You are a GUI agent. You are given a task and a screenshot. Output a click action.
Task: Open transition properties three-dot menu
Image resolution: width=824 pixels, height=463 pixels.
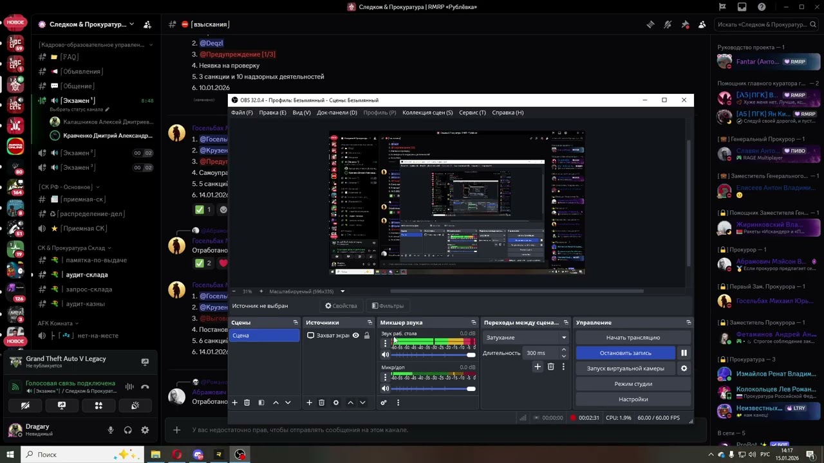563,367
